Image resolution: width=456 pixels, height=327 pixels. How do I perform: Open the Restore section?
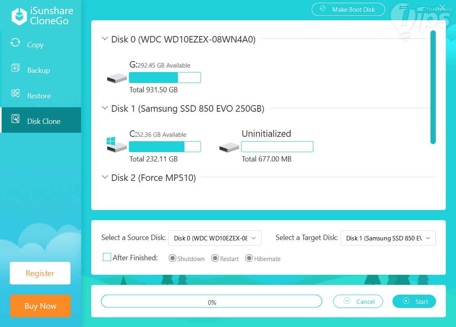(x=41, y=96)
